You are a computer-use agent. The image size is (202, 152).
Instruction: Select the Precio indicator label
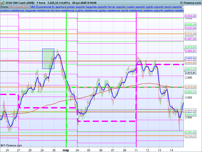point(4,7)
